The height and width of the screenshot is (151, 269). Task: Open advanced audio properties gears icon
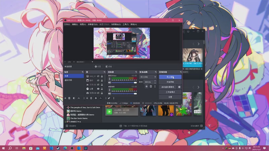click(x=109, y=98)
